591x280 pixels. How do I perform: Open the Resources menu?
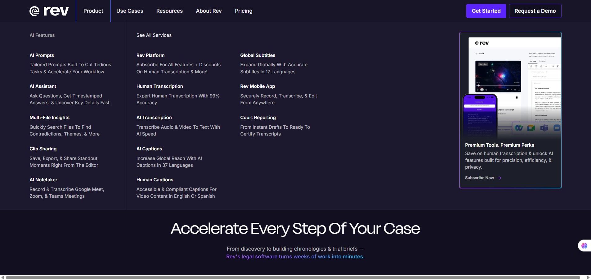click(x=169, y=11)
